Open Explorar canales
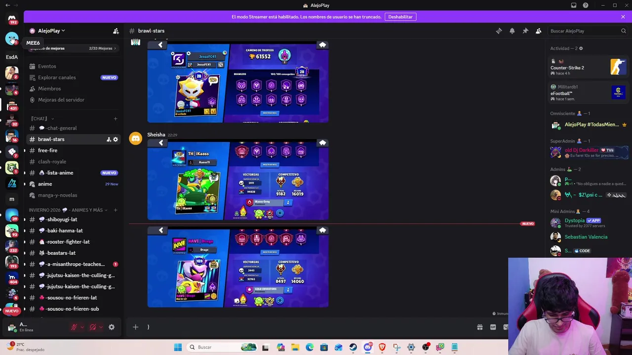Image resolution: width=632 pixels, height=355 pixels. point(73,77)
